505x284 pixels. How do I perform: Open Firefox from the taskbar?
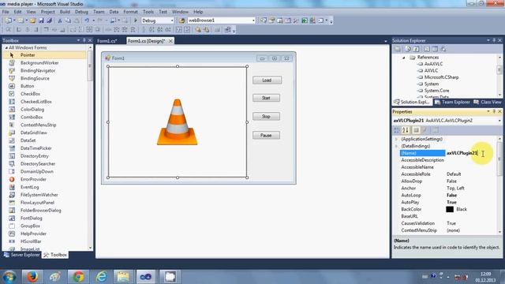32,277
